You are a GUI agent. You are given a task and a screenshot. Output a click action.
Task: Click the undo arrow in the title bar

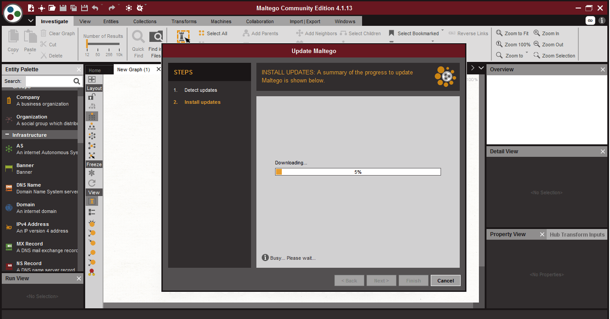(95, 8)
